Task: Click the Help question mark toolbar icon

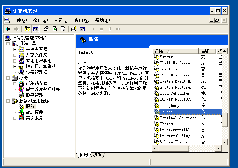Action: point(74,29)
